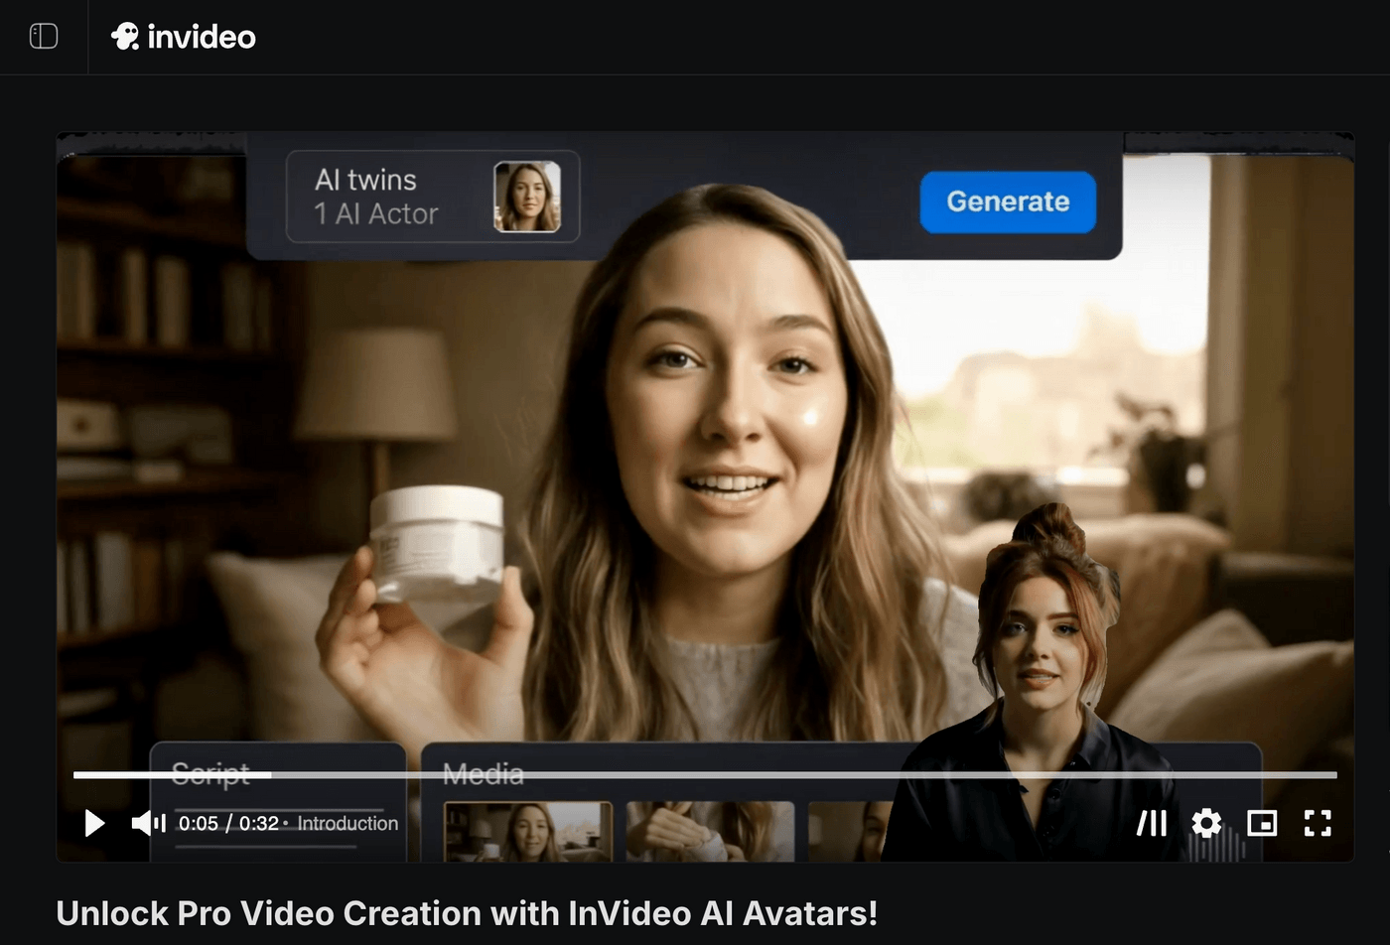The image size is (1390, 945).
Task: Click the Unlock Pro Video Creation title
Action: [467, 913]
